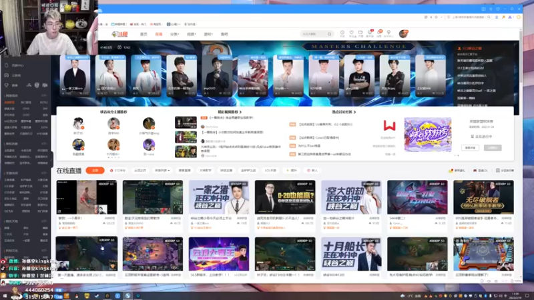Advance the streamer carousel with the right arrow
The width and height of the screenshot is (534, 300).
click(449, 75)
